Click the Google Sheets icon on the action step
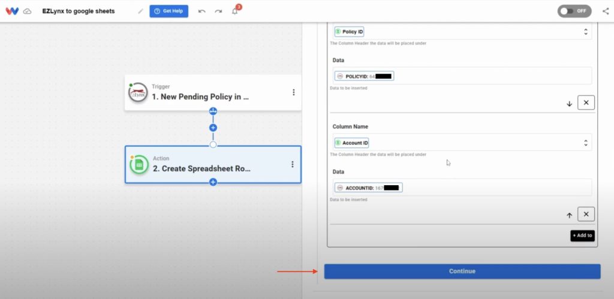 pos(139,165)
